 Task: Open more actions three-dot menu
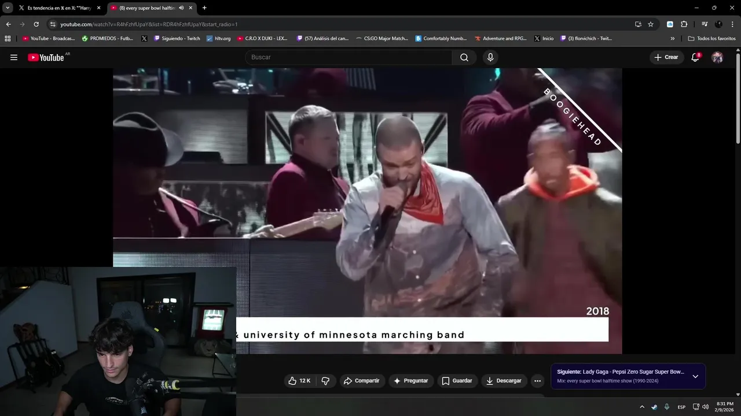(x=537, y=381)
